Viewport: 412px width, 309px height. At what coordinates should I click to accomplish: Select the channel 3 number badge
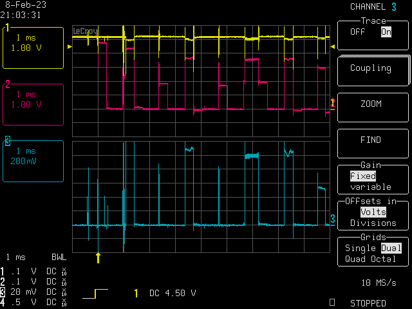click(8, 140)
